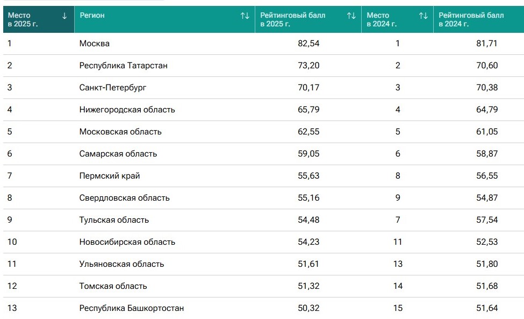This screenshot has width=524, height=319.
Task: Select the Ульяновская область row
Action: pyautogui.click(x=264, y=264)
